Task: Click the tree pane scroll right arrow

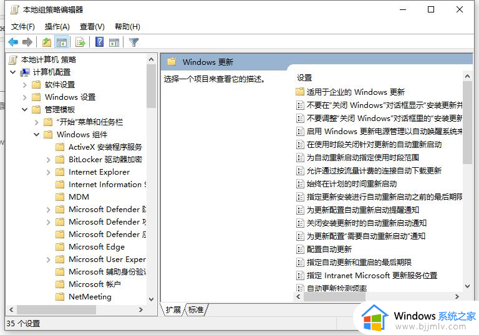Action: (140, 309)
